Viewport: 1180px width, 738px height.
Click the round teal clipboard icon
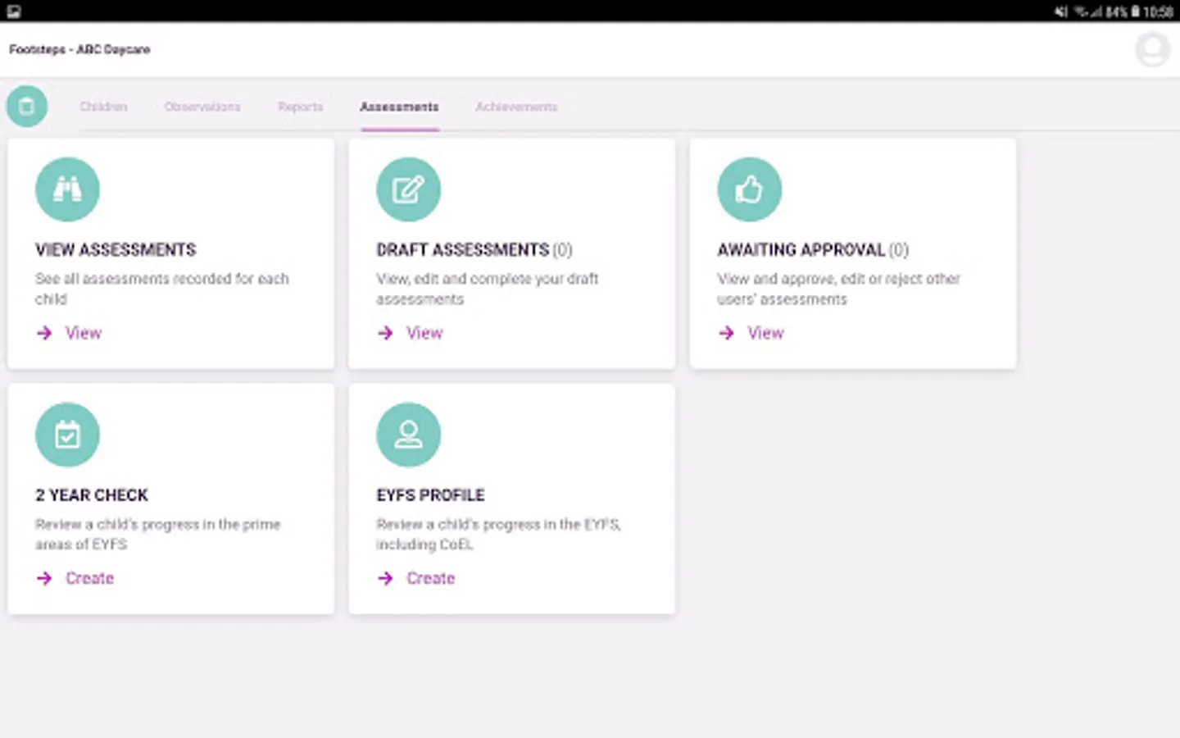click(x=27, y=107)
